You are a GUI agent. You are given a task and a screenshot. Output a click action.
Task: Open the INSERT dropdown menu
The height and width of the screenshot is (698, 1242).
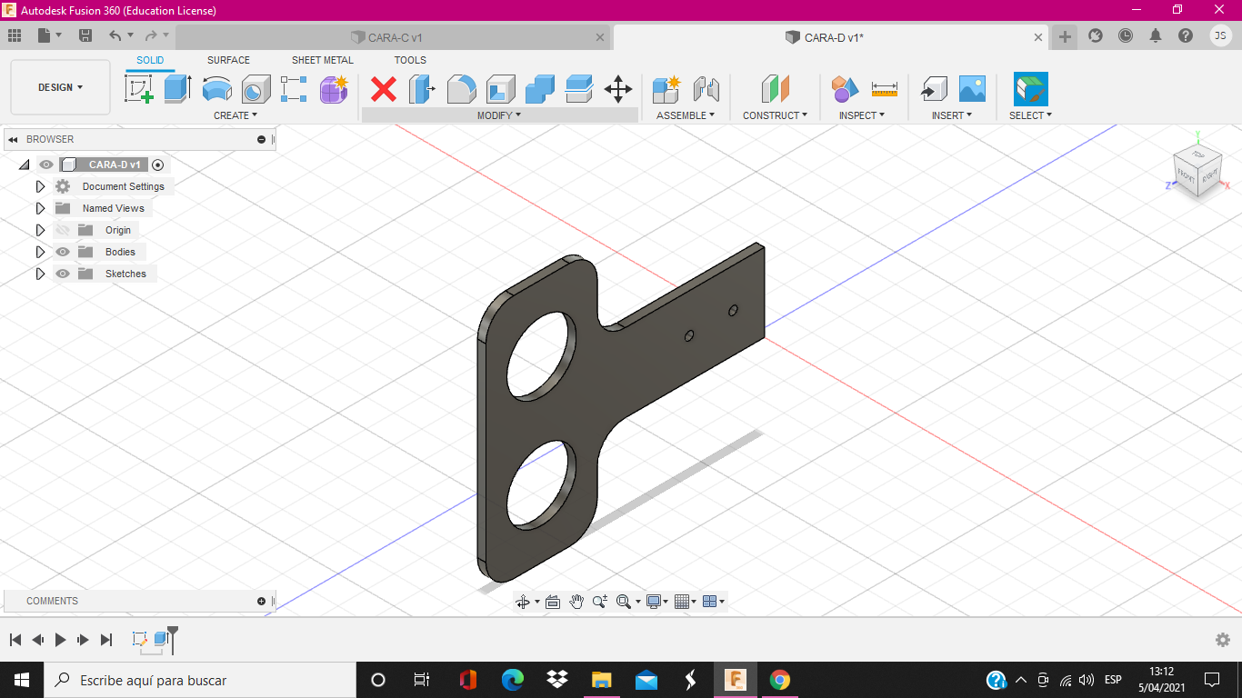click(952, 115)
